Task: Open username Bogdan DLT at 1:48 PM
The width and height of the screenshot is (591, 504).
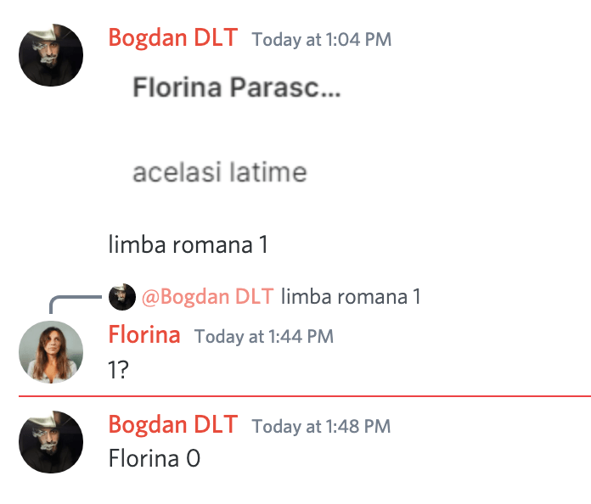Action: click(173, 424)
